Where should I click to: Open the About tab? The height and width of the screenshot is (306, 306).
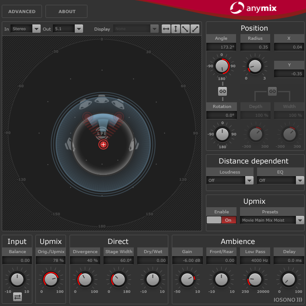66,11
